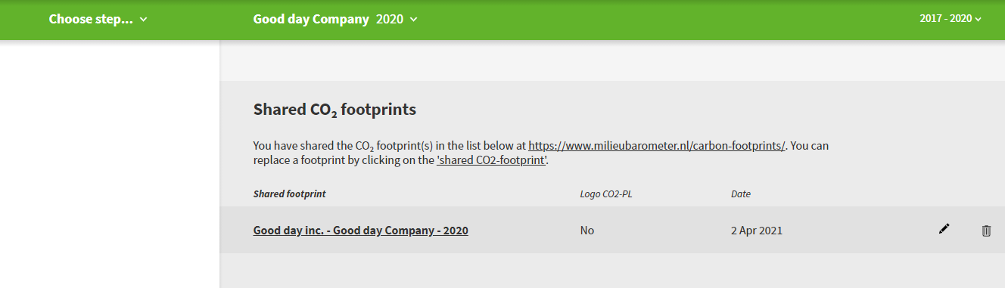1005x288 pixels.
Task: Click the Good day Company name in header
Action: pyautogui.click(x=311, y=19)
